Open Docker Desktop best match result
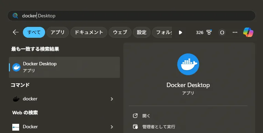Image resolution: width=263 pixels, height=133 pixels. point(65,67)
